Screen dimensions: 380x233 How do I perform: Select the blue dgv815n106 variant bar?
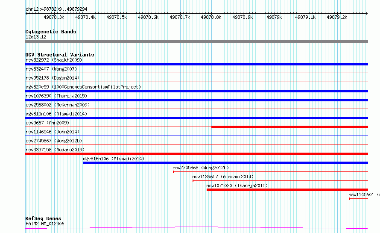point(196,118)
